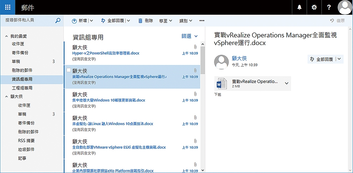This screenshot has height=173, width=353.
Task: Open 集中控管大量Windows 10補強更新實戰.docx message
Action: [132, 100]
